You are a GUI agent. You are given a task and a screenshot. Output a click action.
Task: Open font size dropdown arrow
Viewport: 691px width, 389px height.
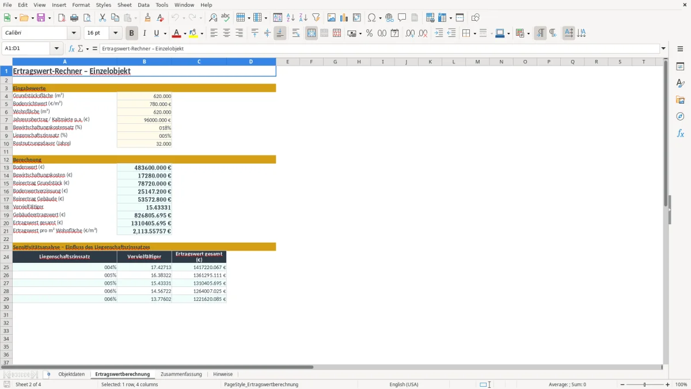pyautogui.click(x=115, y=33)
